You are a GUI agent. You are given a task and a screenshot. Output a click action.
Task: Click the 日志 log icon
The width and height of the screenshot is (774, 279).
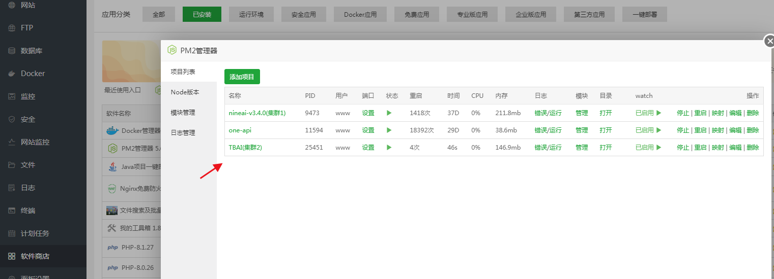pyautogui.click(x=12, y=188)
